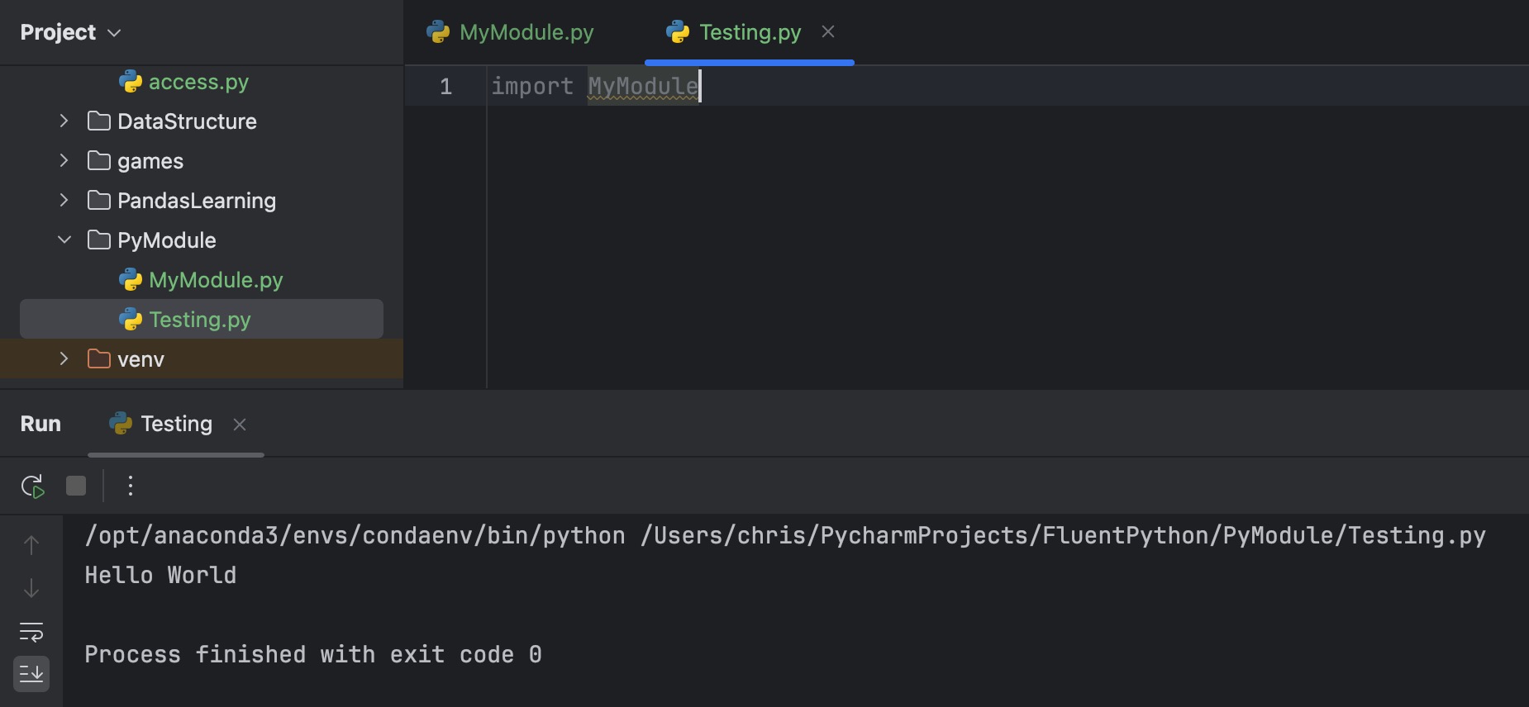Click the Hello World console output line
This screenshot has width=1529, height=707.
pyautogui.click(x=160, y=575)
